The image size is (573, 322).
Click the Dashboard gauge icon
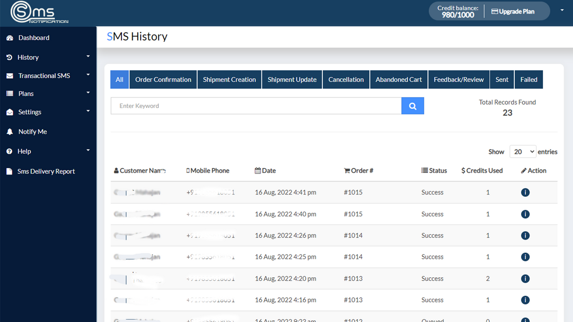point(10,38)
